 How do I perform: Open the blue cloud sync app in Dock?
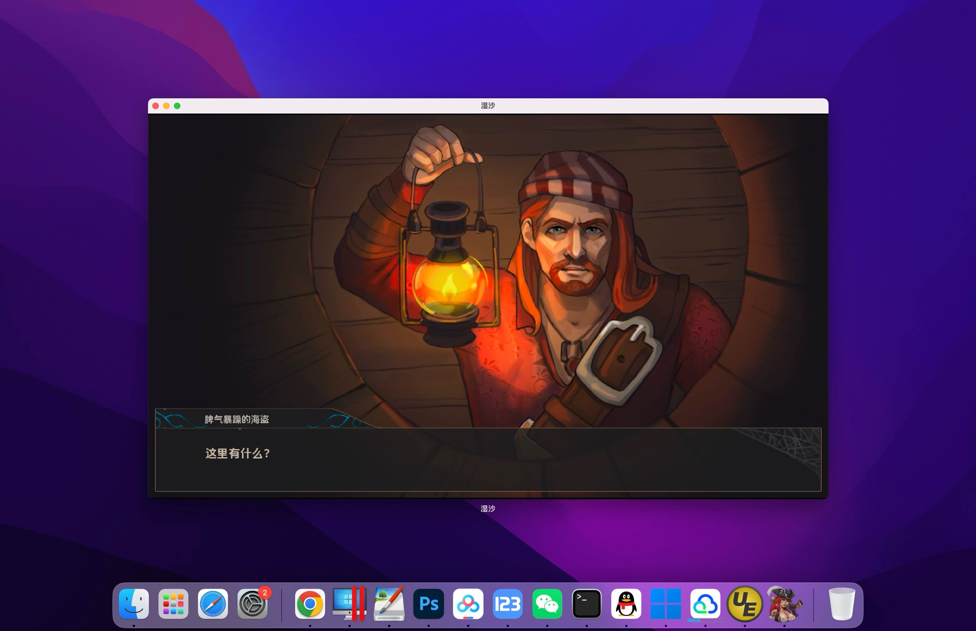[x=705, y=604]
